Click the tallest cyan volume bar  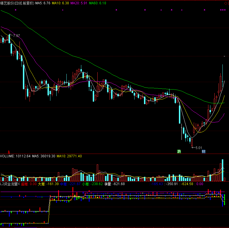(223, 170)
